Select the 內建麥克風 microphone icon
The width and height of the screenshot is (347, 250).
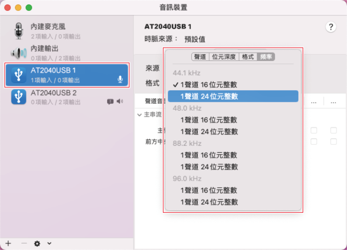18,30
